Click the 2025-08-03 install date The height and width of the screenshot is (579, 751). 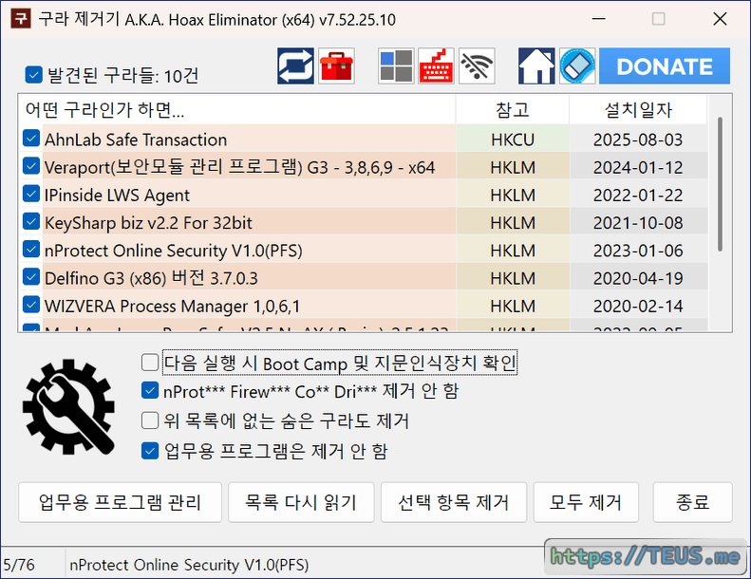pos(638,140)
